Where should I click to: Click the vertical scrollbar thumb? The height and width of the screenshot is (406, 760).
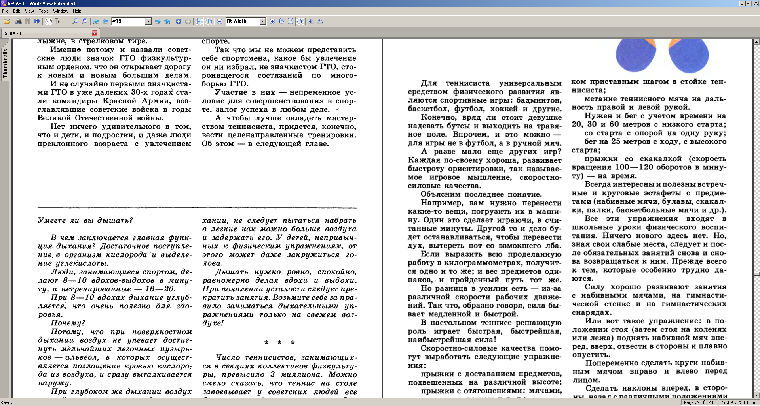[x=756, y=273]
